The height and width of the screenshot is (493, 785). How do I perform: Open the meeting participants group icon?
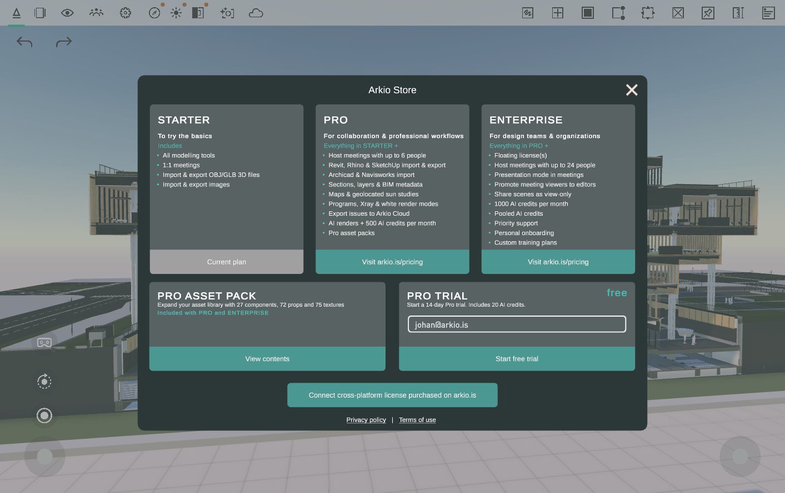pos(96,13)
